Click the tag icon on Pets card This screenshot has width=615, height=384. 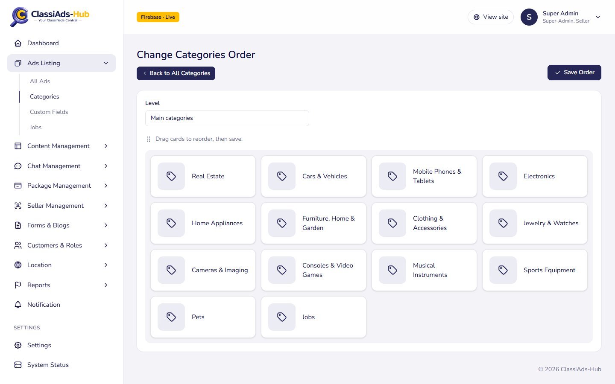tap(171, 317)
